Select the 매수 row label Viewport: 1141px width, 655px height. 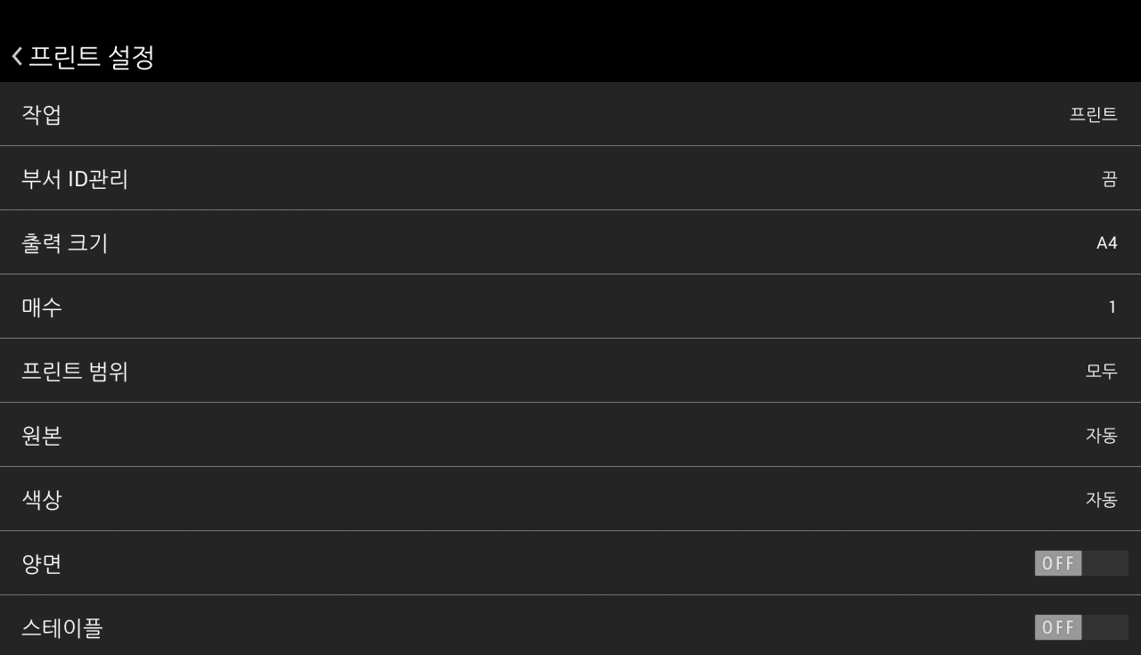pos(42,307)
